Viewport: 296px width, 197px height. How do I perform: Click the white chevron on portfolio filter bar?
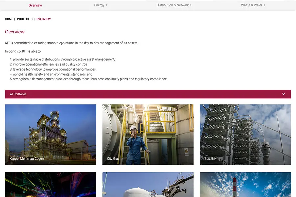[284, 94]
